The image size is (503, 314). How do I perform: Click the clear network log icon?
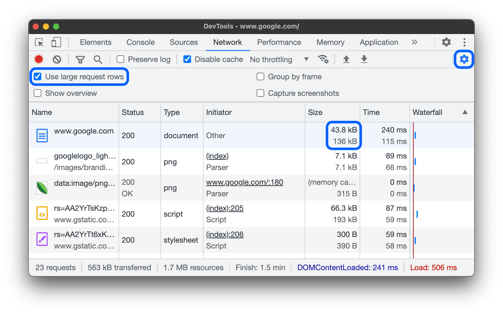coord(57,59)
